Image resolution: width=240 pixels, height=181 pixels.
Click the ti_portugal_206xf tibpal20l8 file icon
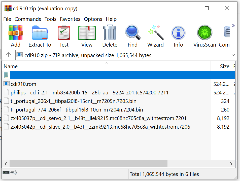7,101
